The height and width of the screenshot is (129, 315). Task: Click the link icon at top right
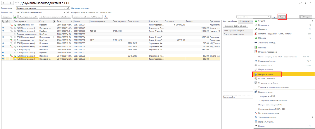[x=301, y=3]
